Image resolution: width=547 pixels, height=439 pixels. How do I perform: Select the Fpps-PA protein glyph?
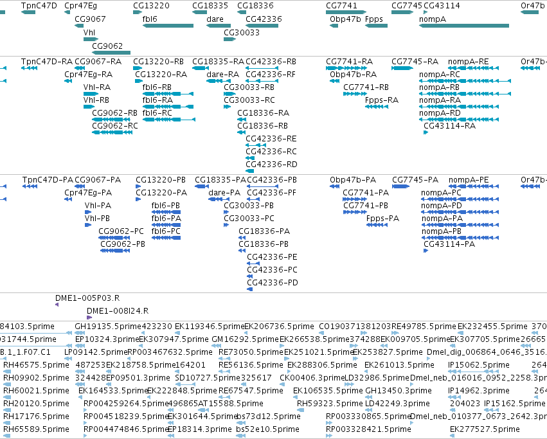coord(377,225)
